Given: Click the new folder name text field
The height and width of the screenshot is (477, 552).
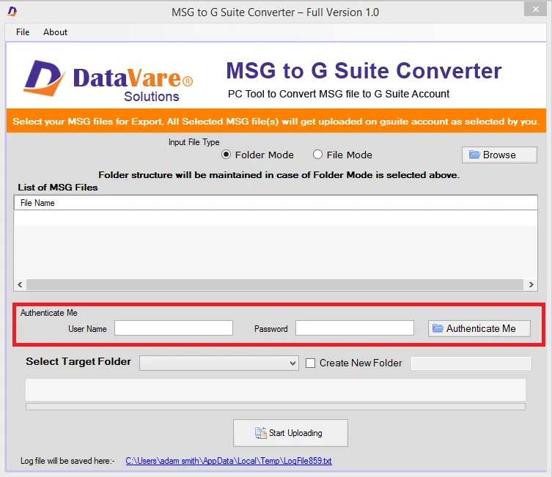Looking at the screenshot, I should [x=471, y=363].
